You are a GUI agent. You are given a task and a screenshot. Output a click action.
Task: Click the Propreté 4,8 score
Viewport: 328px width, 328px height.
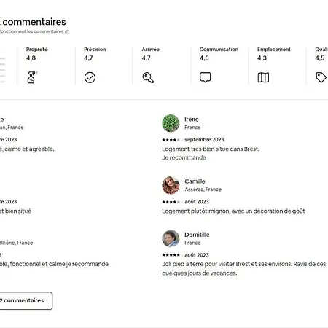[x=31, y=58]
